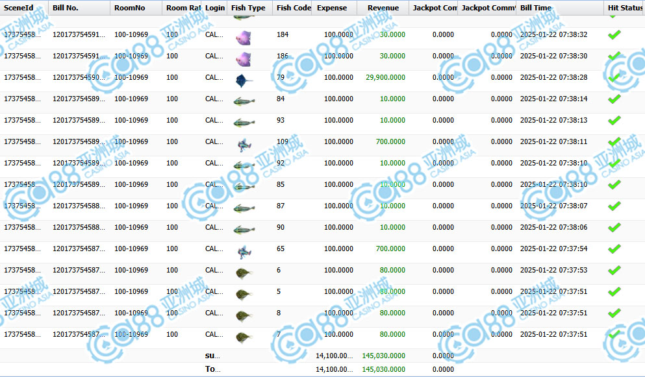This screenshot has width=645, height=377.
Task: Click the fish type icon for fish code 84
Action: [x=244, y=101]
